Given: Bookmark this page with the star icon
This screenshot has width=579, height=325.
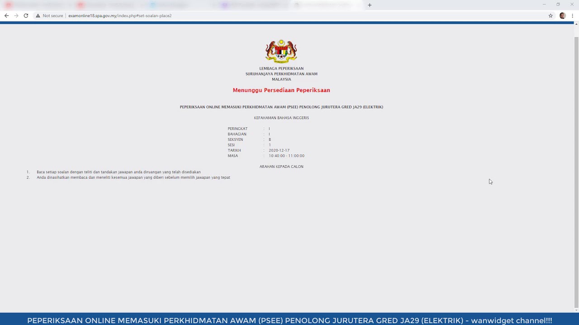Looking at the screenshot, I should pos(551,16).
